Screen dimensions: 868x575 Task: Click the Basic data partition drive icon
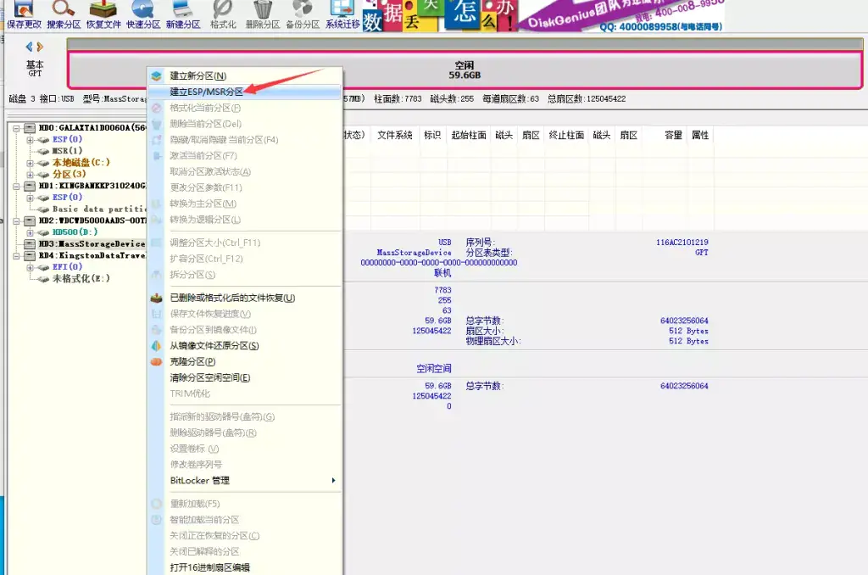pos(43,209)
